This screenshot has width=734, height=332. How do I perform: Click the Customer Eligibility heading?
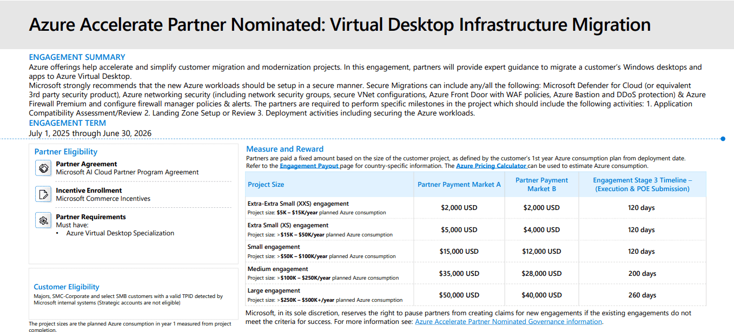pyautogui.click(x=67, y=287)
